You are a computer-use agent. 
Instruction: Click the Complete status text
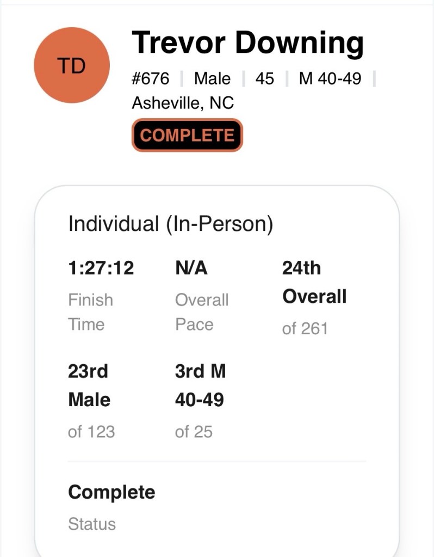pyautogui.click(x=111, y=493)
